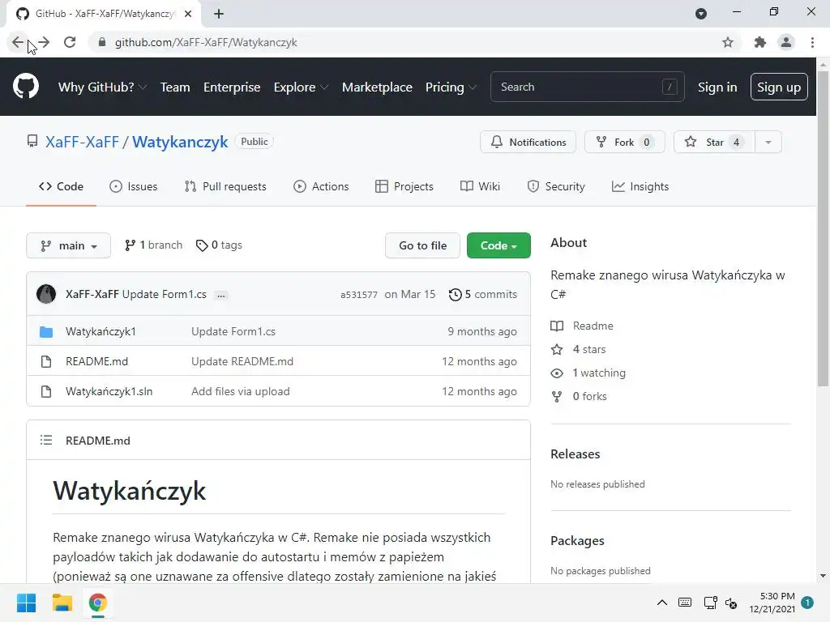Open README table of contents icon

(46, 440)
